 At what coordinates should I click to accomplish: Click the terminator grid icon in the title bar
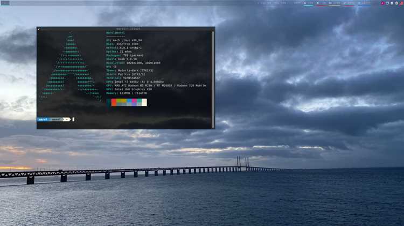[39, 30]
